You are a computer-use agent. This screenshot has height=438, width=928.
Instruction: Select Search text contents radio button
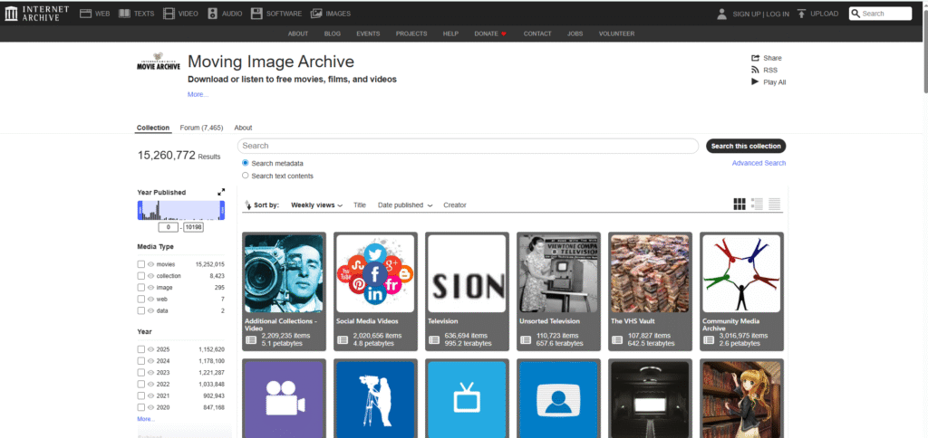(246, 176)
